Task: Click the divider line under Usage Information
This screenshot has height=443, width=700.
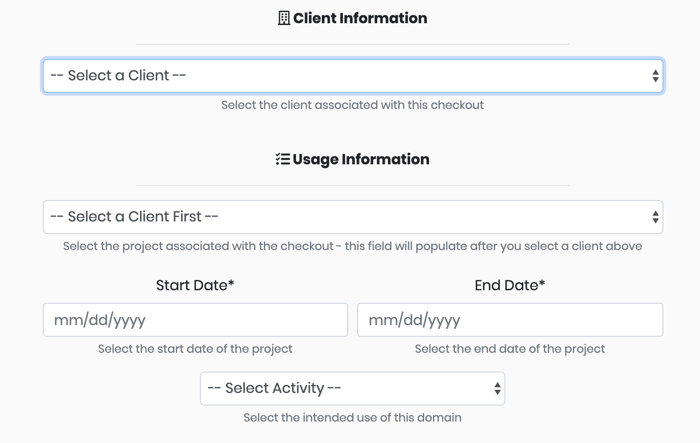Action: (x=352, y=185)
